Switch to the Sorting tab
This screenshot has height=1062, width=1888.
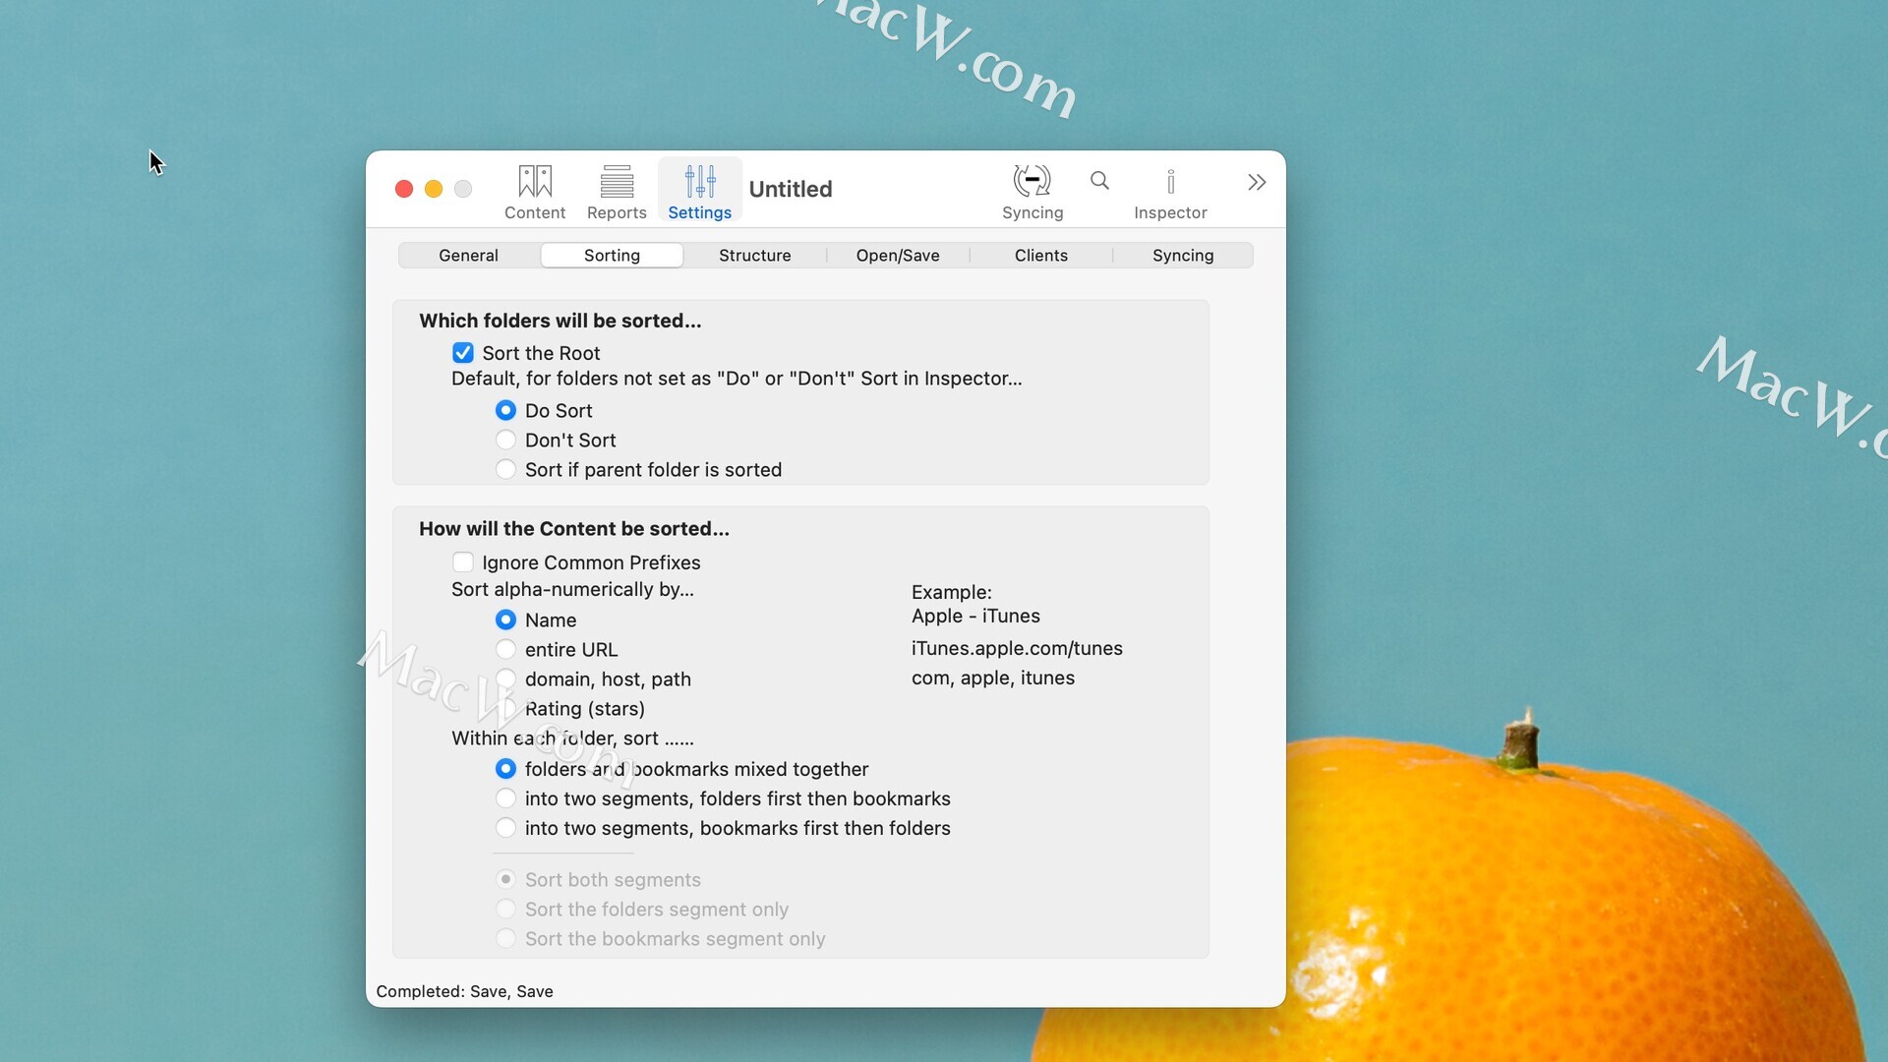tap(612, 256)
